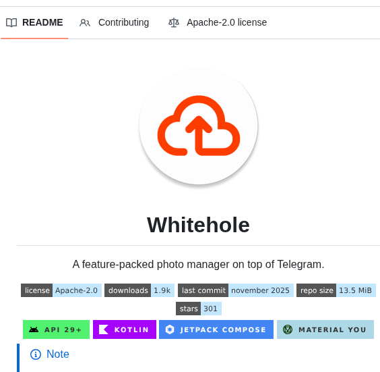Image resolution: width=380 pixels, height=372 pixels.
Task: Click the Note info icon
Action: pos(36,354)
